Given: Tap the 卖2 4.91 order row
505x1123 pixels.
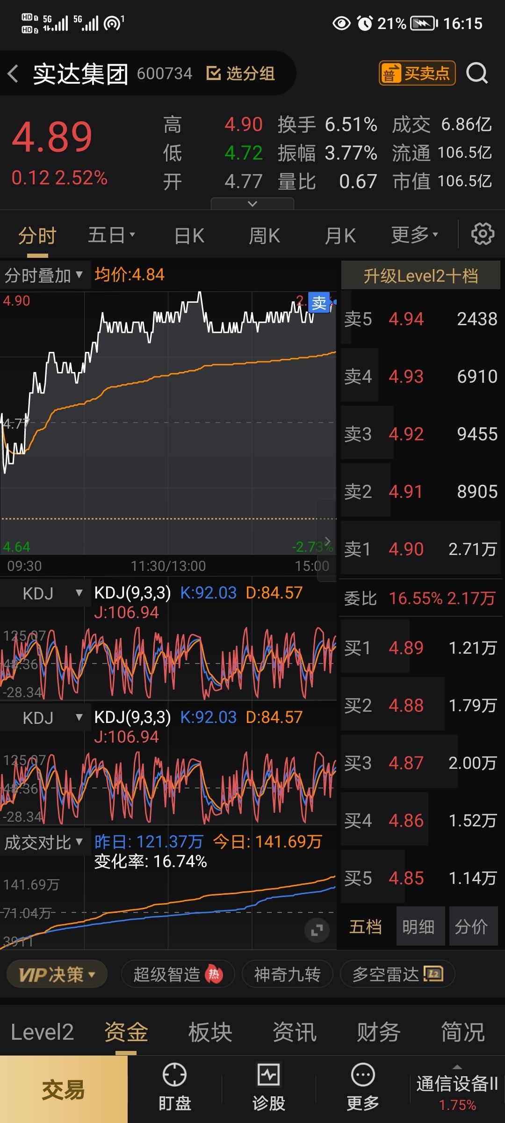Looking at the screenshot, I should tap(421, 491).
